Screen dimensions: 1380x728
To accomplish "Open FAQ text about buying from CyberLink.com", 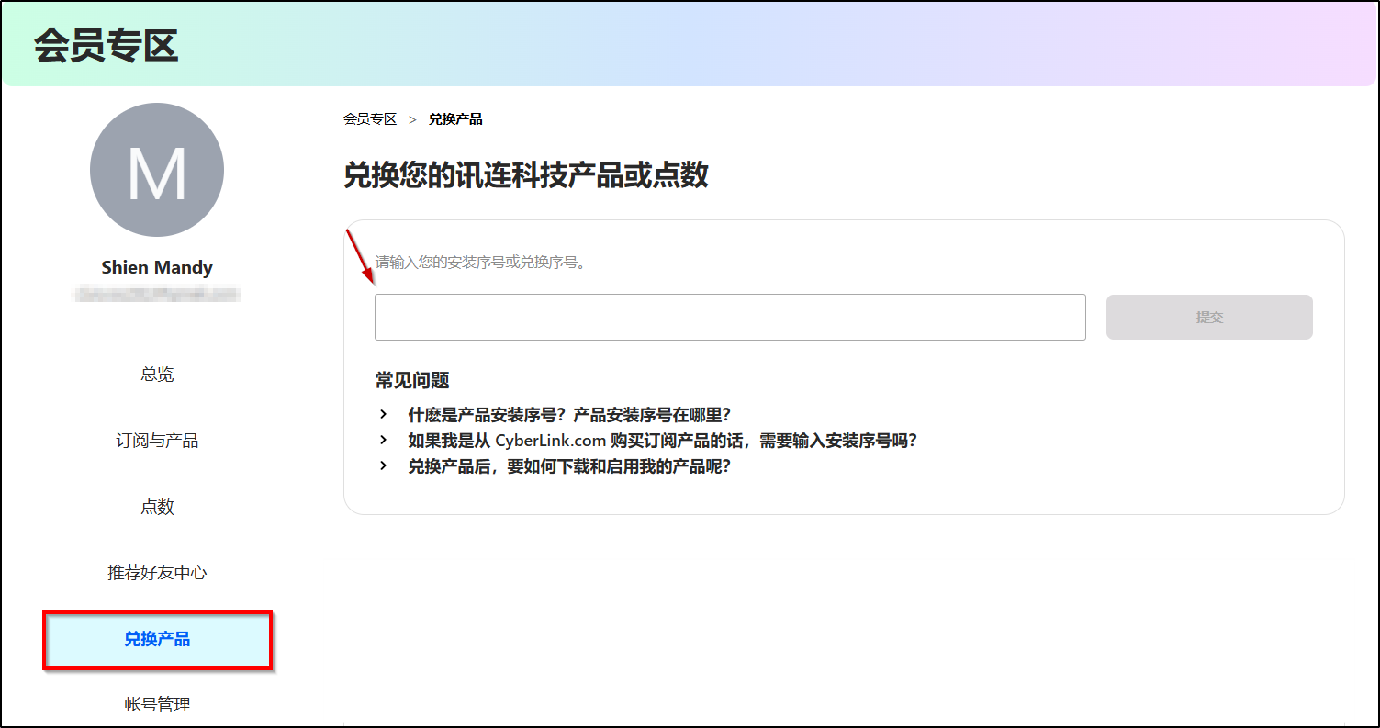I will tap(663, 441).
